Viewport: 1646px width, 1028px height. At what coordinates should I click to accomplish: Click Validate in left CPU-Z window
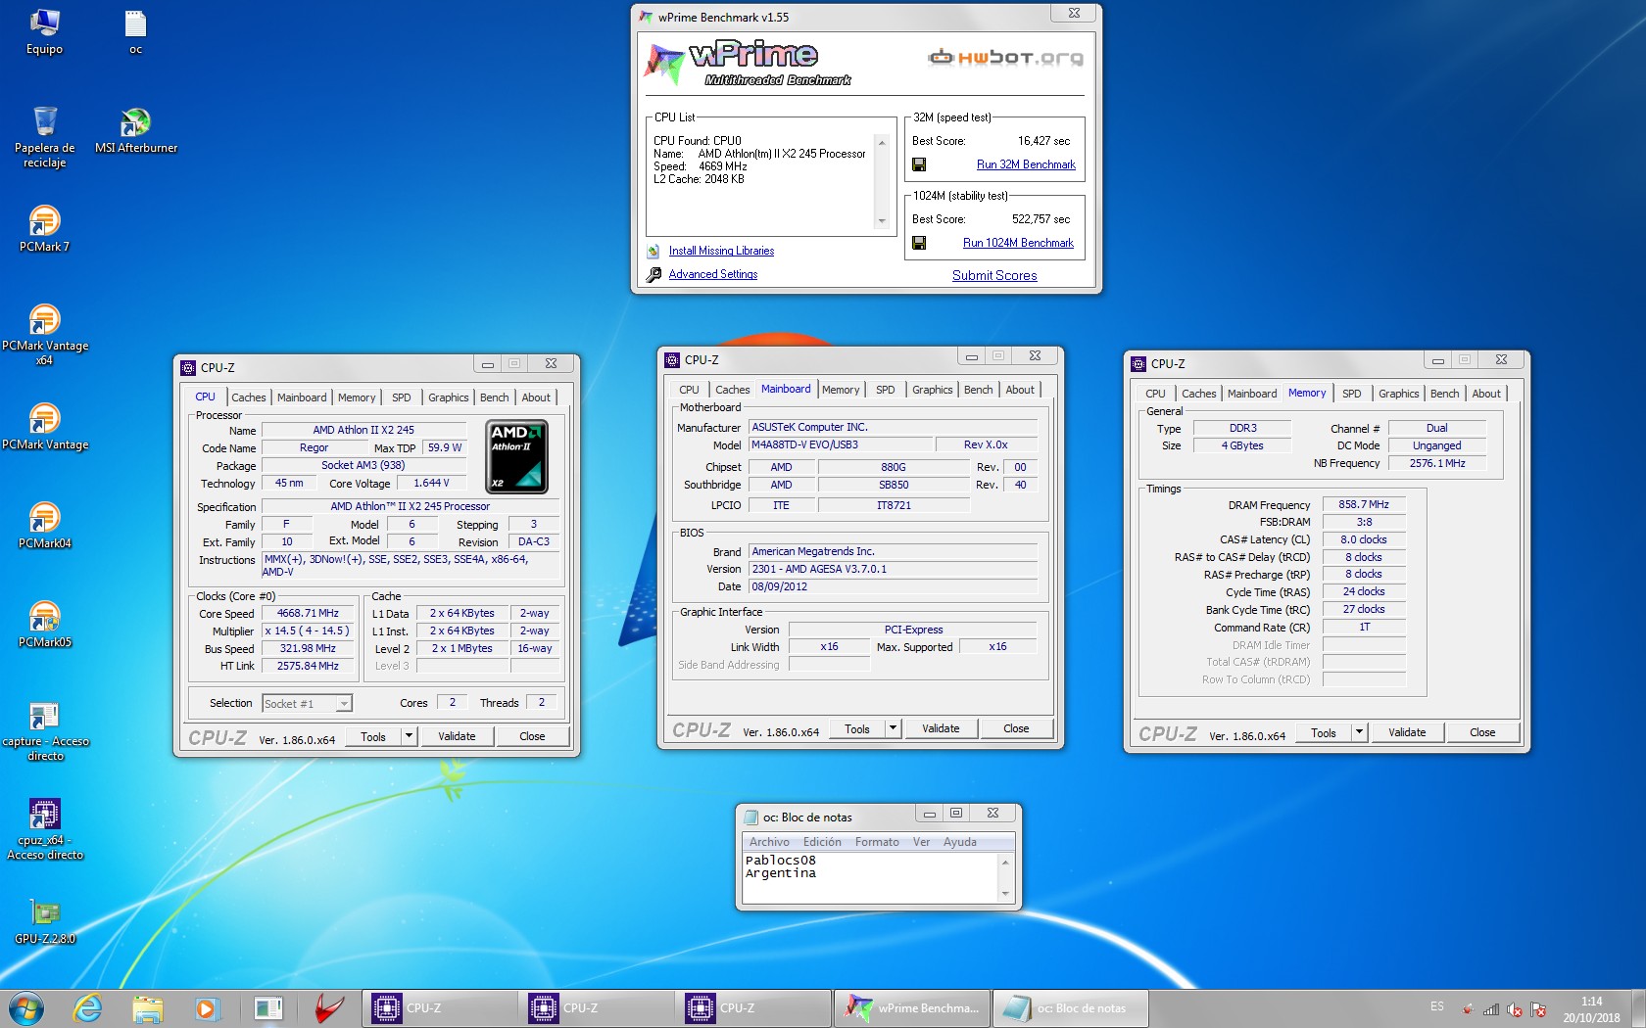457,736
